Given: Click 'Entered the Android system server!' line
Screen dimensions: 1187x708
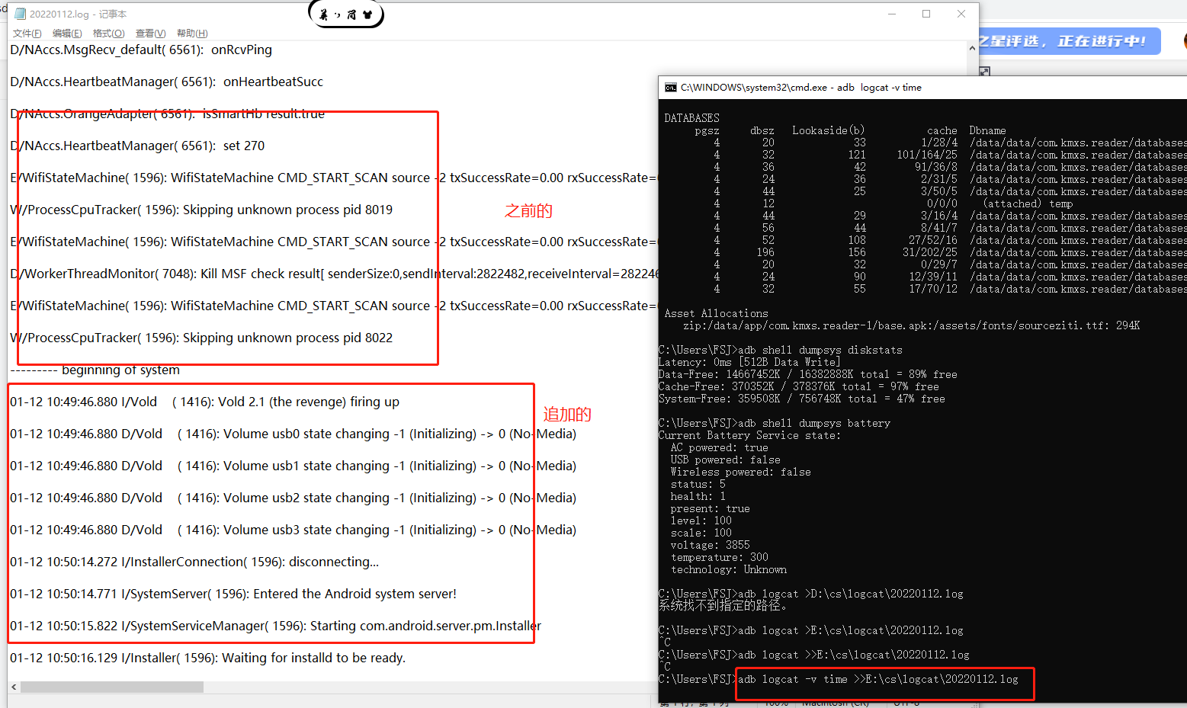Looking at the screenshot, I should 233,594.
